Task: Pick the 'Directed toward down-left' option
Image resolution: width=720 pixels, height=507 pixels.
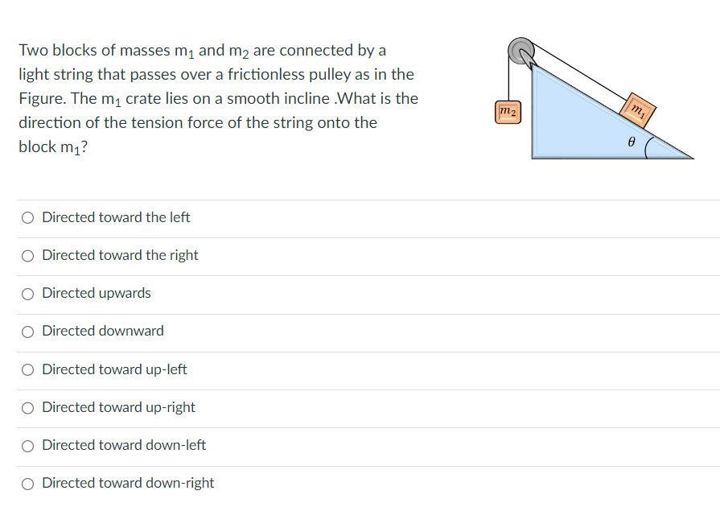Action: 27,445
